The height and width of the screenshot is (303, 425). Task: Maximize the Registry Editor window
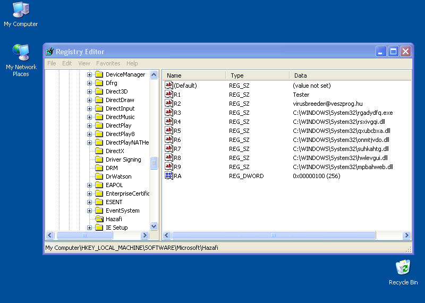pyautogui.click(x=393, y=51)
